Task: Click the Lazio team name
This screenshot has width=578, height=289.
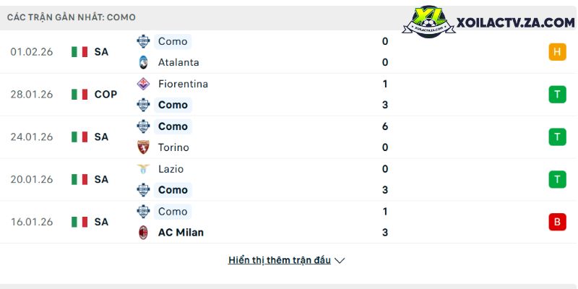Action: click(x=171, y=169)
